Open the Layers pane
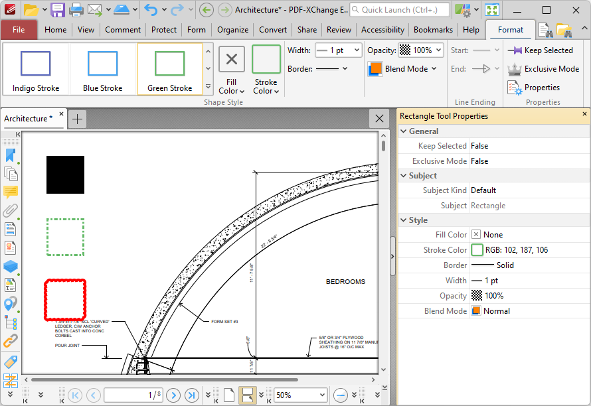The image size is (591, 406). pyautogui.click(x=11, y=266)
